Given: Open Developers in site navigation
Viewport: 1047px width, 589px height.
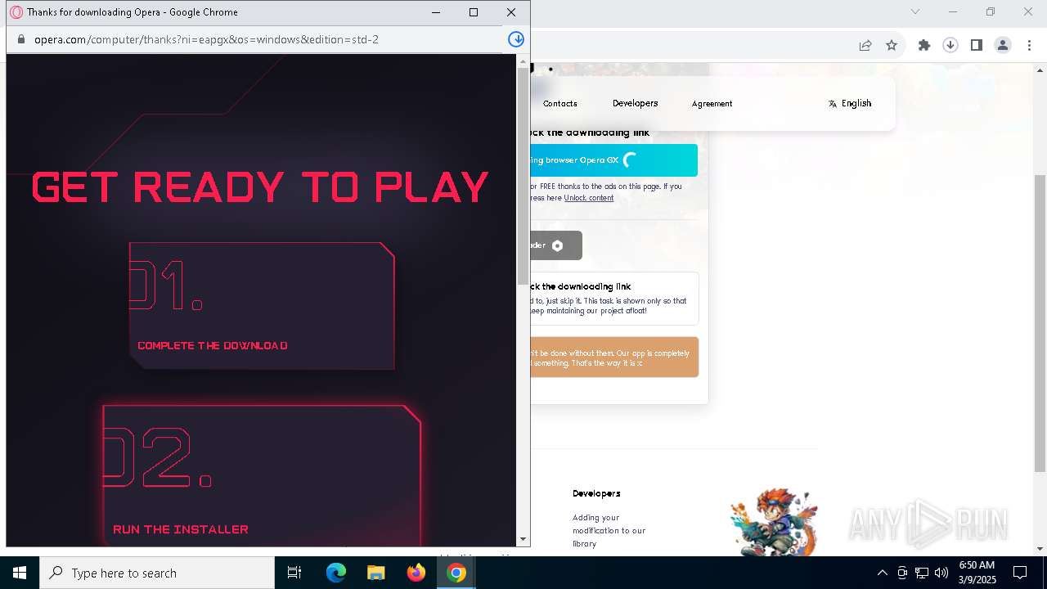Looking at the screenshot, I should pos(636,103).
